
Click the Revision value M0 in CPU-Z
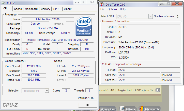(x=87, y=49)
